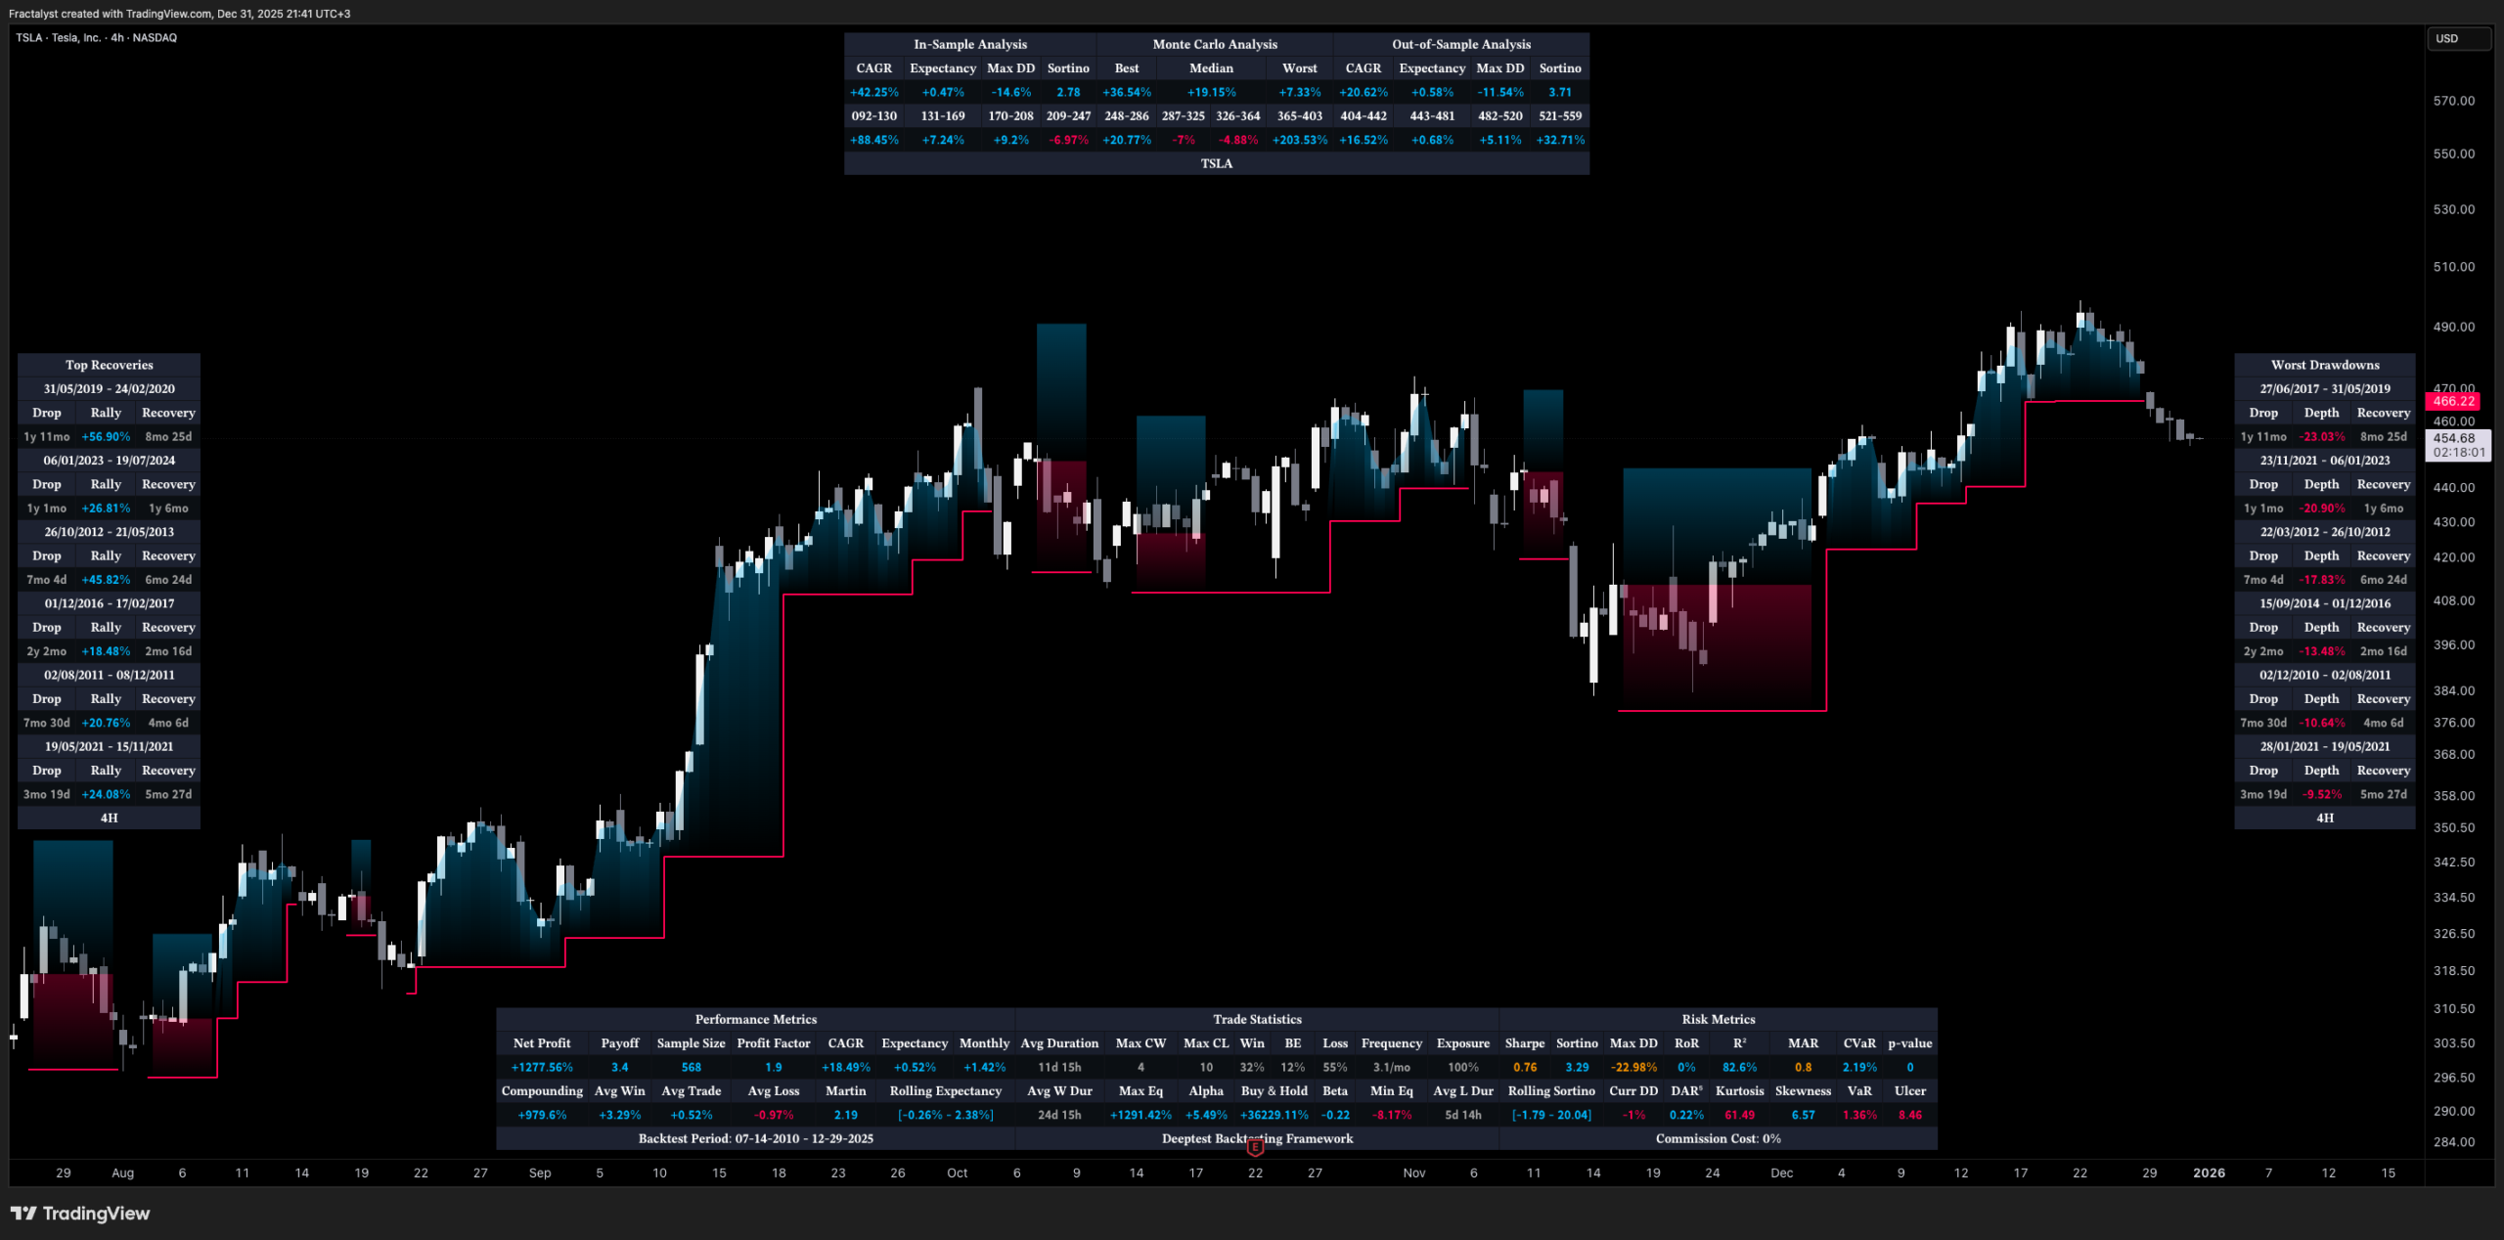
Task: Click the Net Profit +1277.56% value
Action: [542, 1067]
